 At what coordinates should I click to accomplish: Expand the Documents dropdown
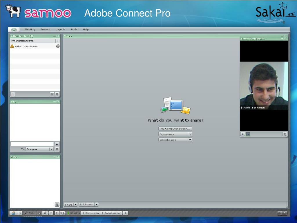click(190, 134)
